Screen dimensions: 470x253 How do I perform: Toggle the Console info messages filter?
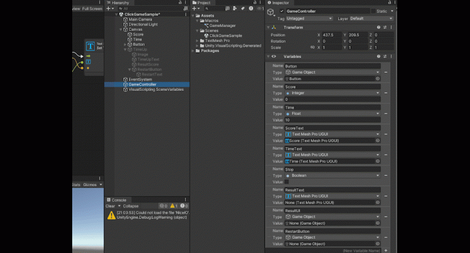(x=163, y=206)
